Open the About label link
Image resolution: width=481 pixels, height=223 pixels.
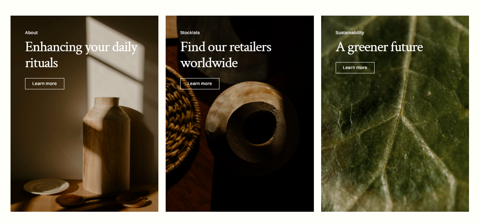pos(31,33)
